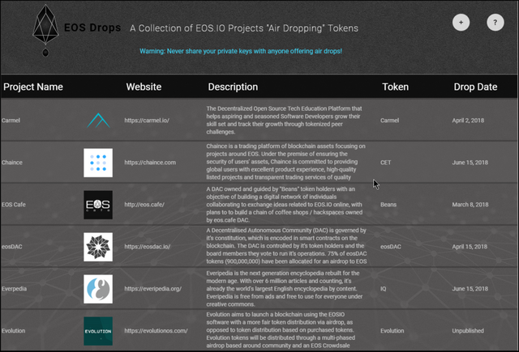Screen dimensions: 519x352
Task: Open the https://eosdac.io/ link
Action: (148, 247)
